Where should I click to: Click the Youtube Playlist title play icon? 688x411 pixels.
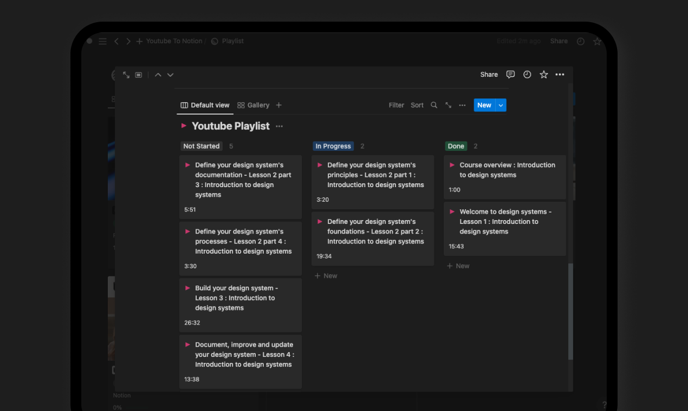pyautogui.click(x=184, y=125)
